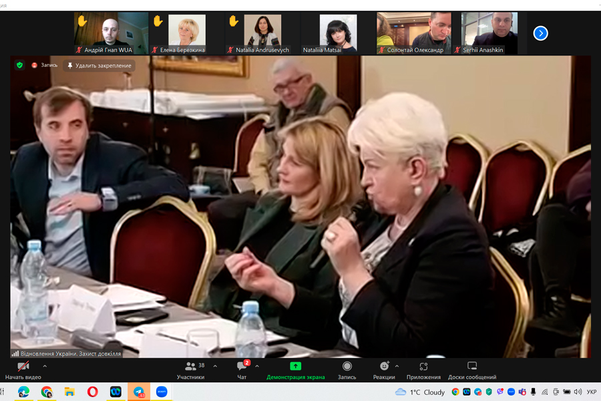Open Microsoft Edge from the taskbar
Viewport: 601px width, 401px height.
tap(23, 392)
